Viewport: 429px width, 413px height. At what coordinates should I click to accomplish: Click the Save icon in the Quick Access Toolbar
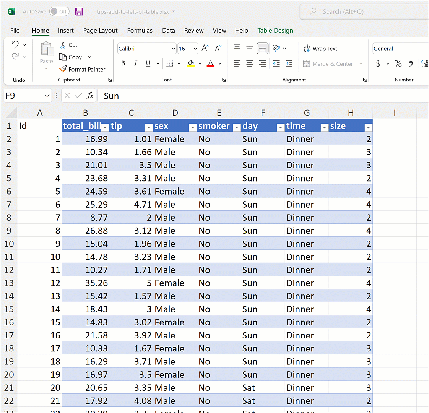[x=79, y=11]
